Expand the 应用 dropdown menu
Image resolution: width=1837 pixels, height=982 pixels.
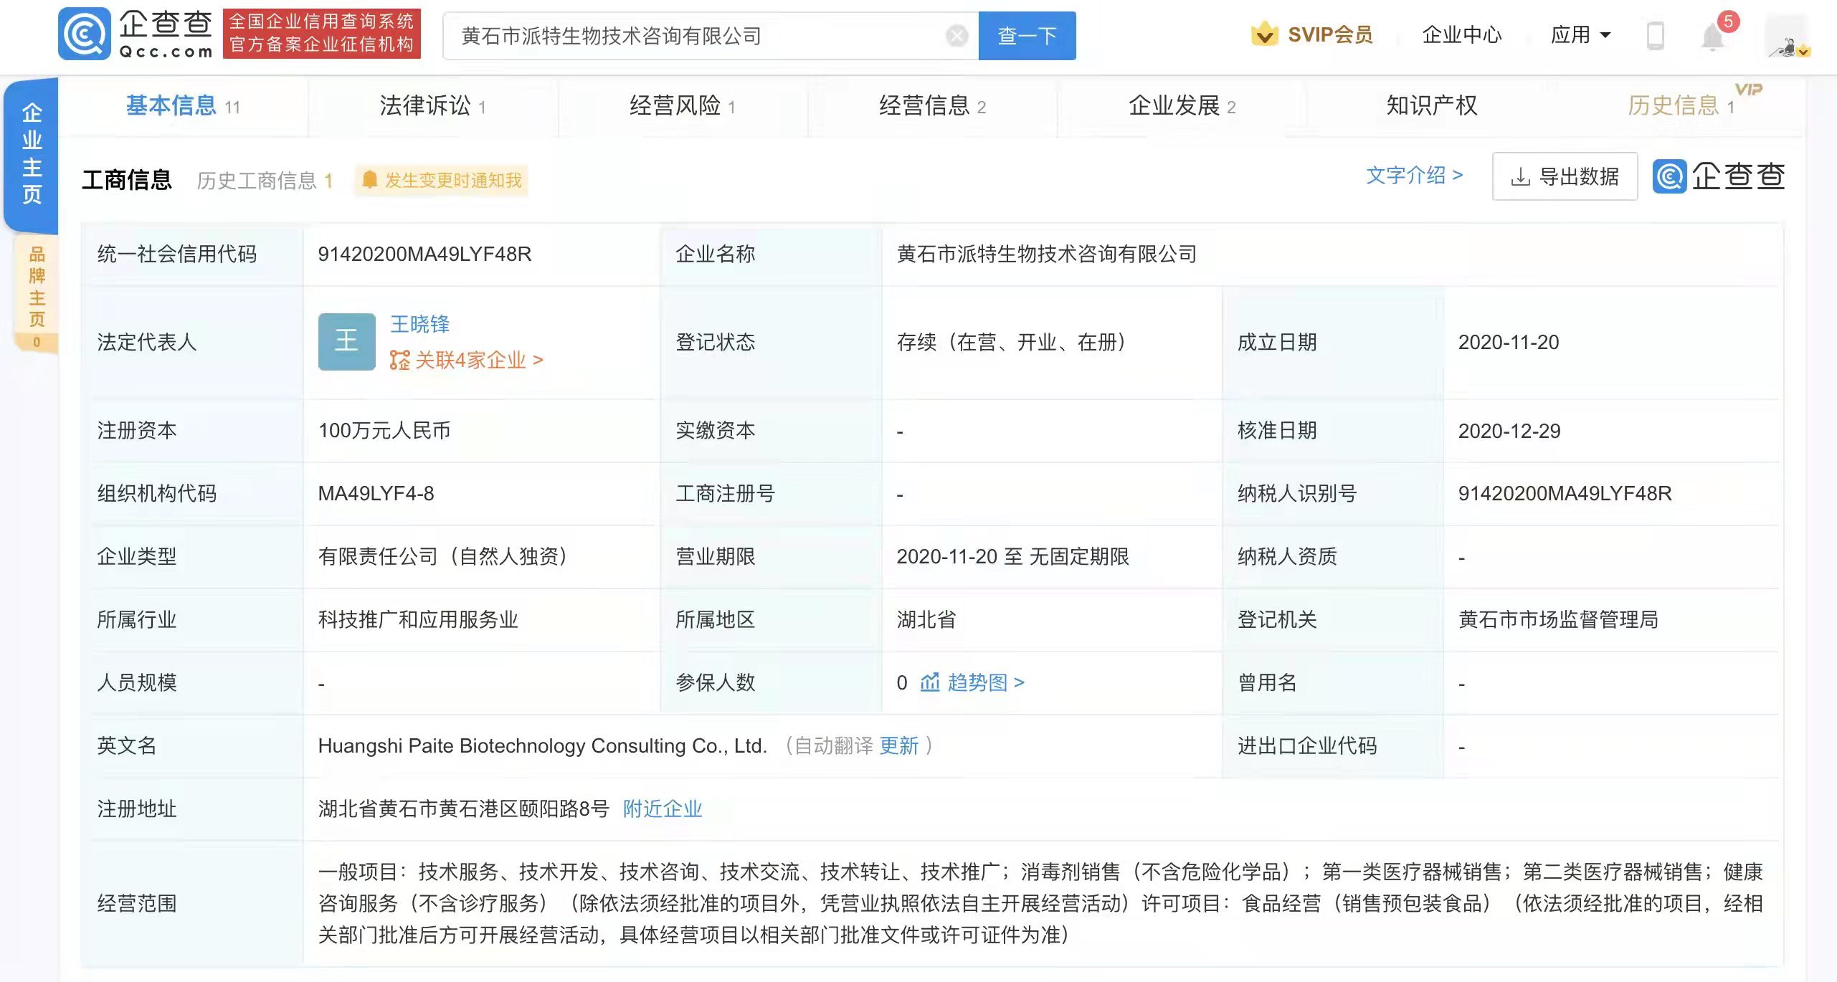point(1580,34)
